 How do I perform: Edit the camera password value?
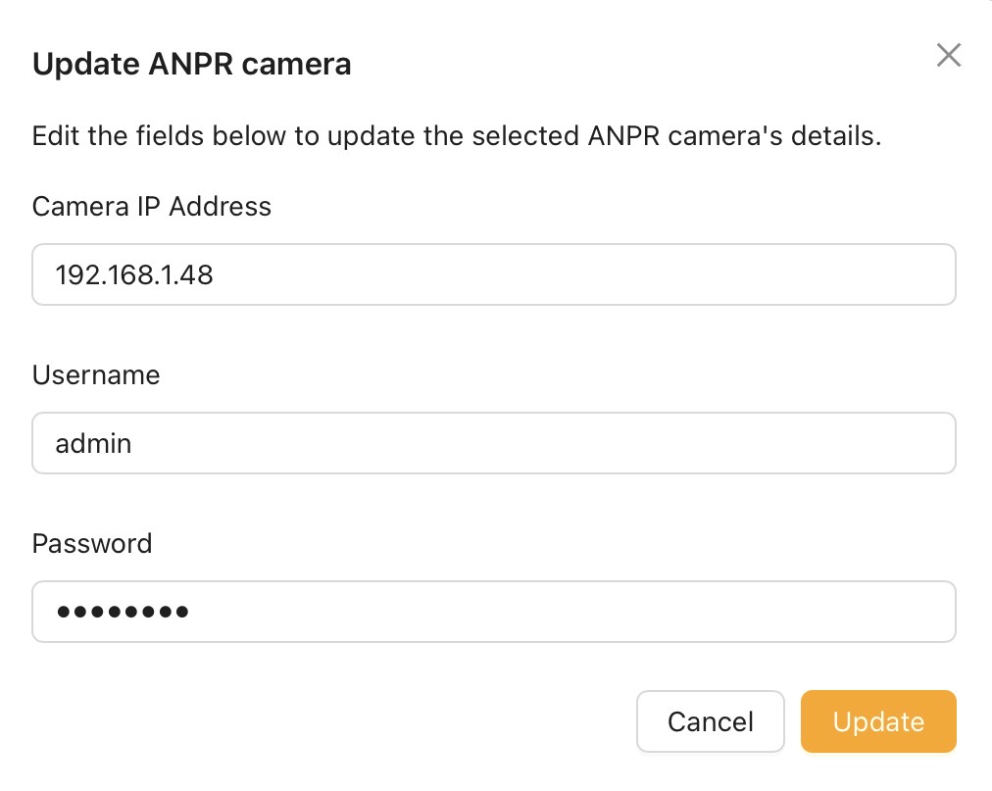tap(493, 612)
